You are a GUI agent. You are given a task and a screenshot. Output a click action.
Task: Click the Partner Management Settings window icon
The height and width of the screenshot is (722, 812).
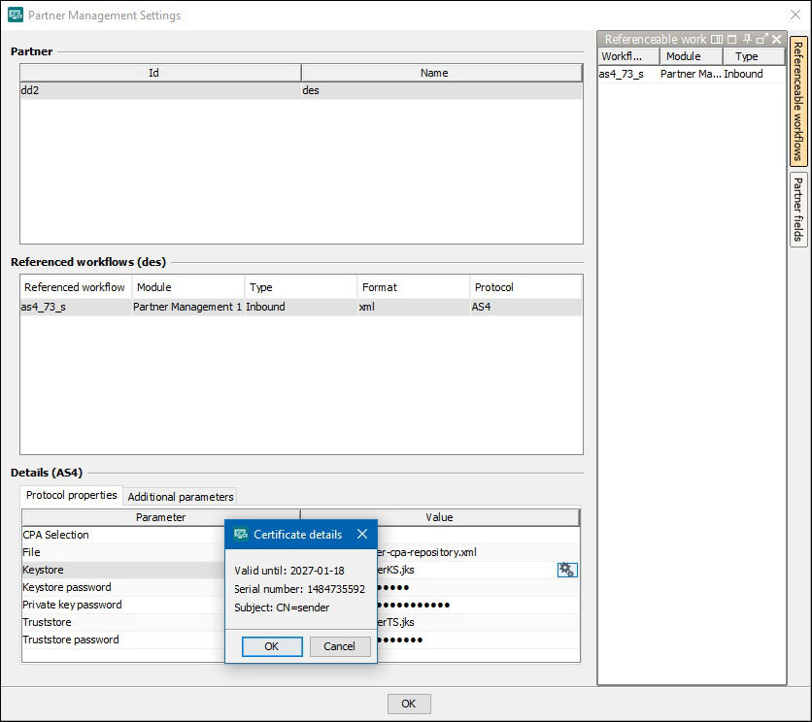coord(16,16)
